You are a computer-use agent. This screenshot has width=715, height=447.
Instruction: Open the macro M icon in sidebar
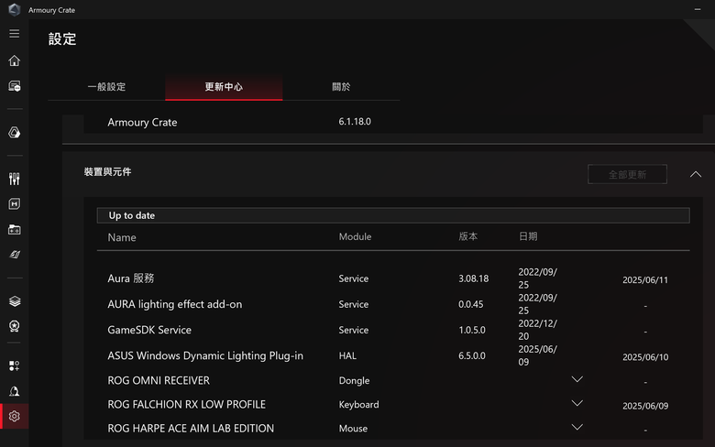pos(14,204)
